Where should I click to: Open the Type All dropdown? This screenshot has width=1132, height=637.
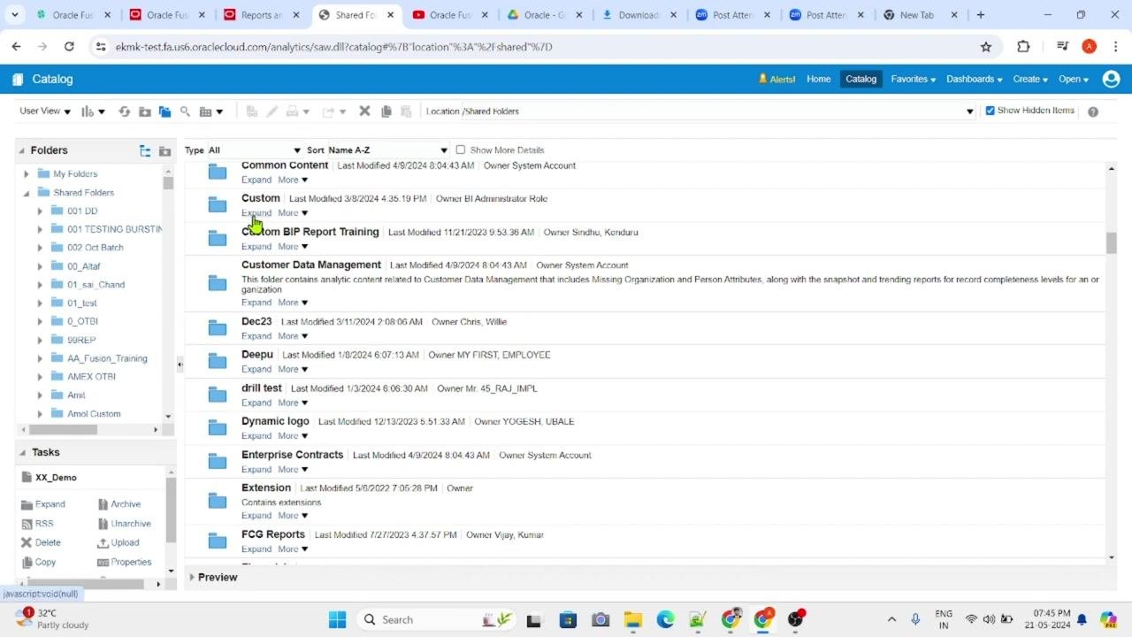pyautogui.click(x=255, y=150)
